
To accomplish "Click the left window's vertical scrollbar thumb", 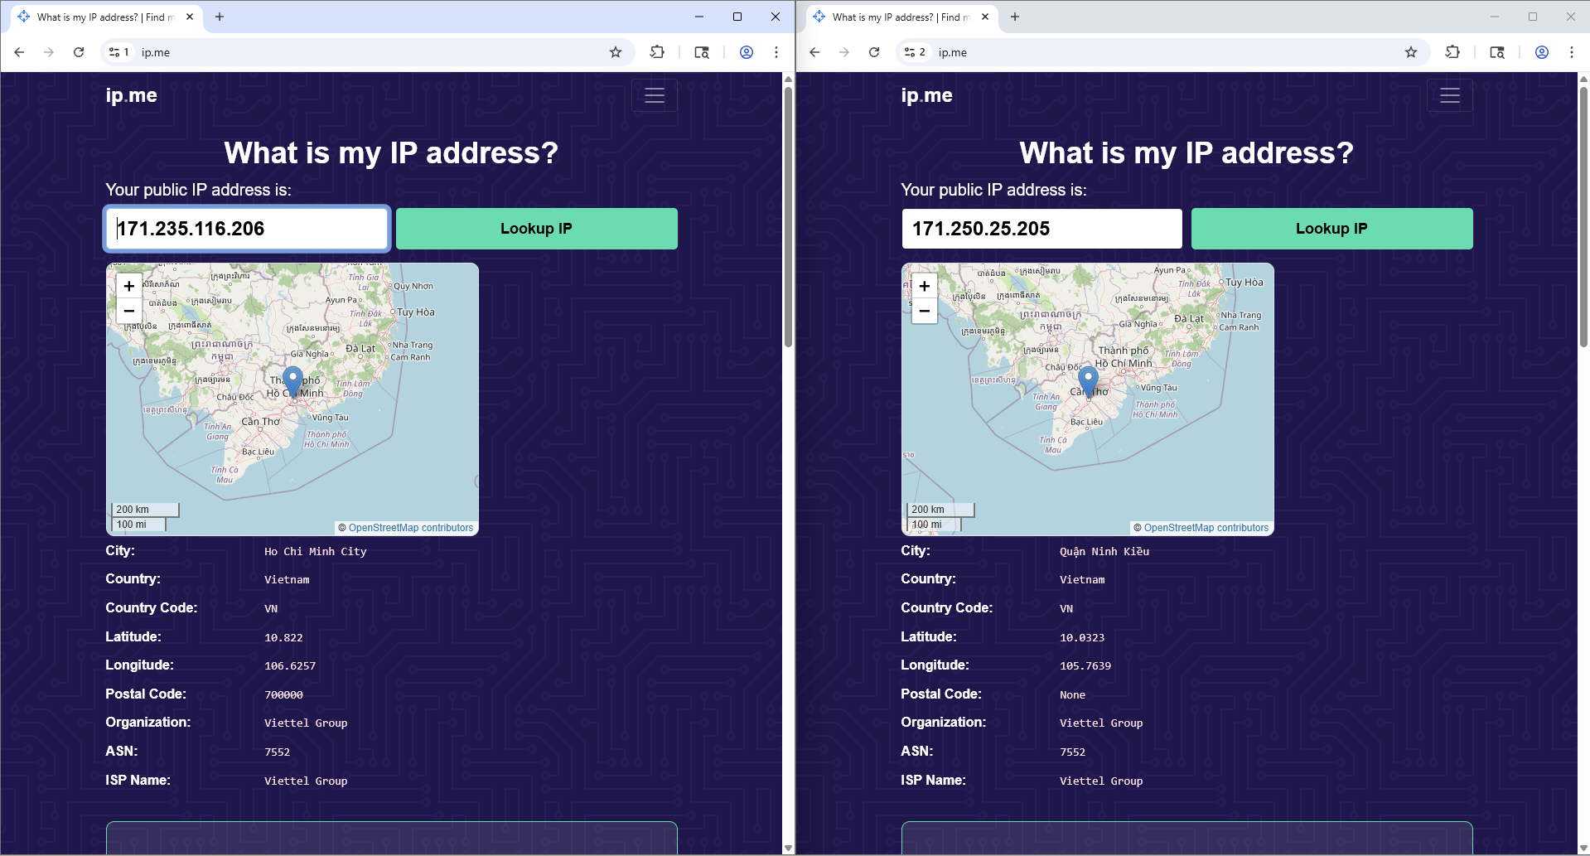I will 788,215.
